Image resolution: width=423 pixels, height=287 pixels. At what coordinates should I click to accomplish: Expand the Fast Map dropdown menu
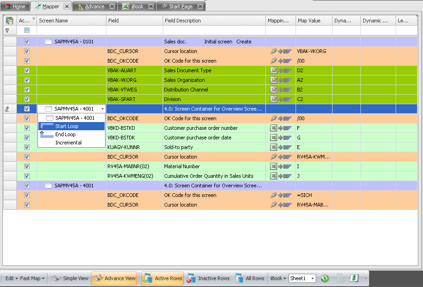click(33, 278)
